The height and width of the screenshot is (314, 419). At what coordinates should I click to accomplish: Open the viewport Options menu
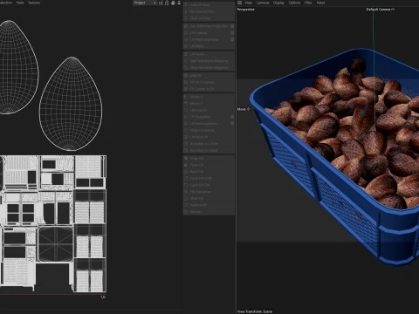(294, 3)
